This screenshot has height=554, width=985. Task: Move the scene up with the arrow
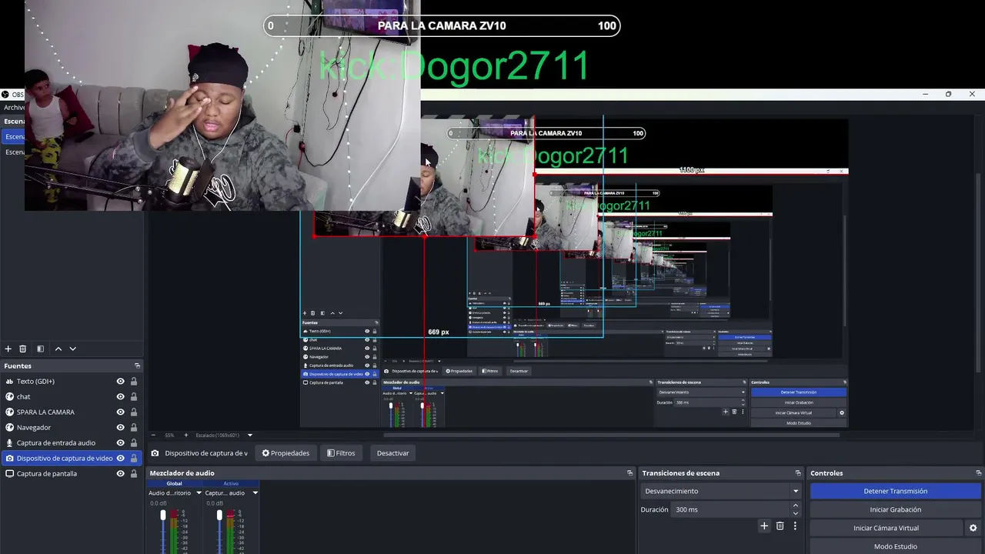click(58, 349)
